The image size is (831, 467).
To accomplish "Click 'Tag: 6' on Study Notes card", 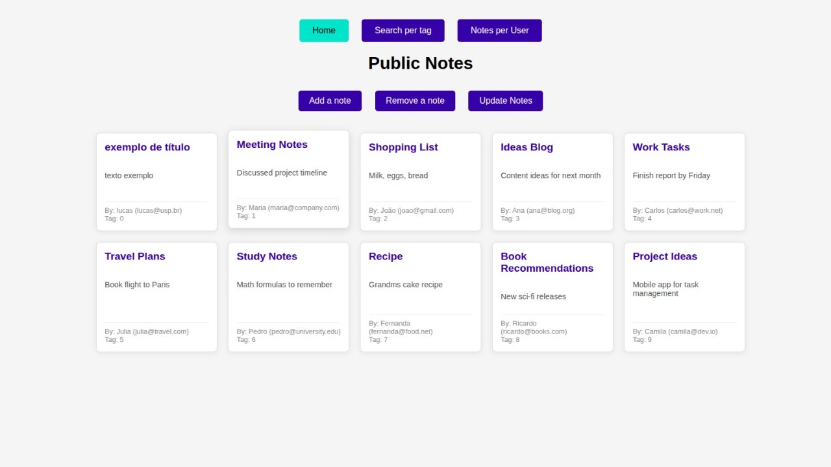I will point(246,340).
